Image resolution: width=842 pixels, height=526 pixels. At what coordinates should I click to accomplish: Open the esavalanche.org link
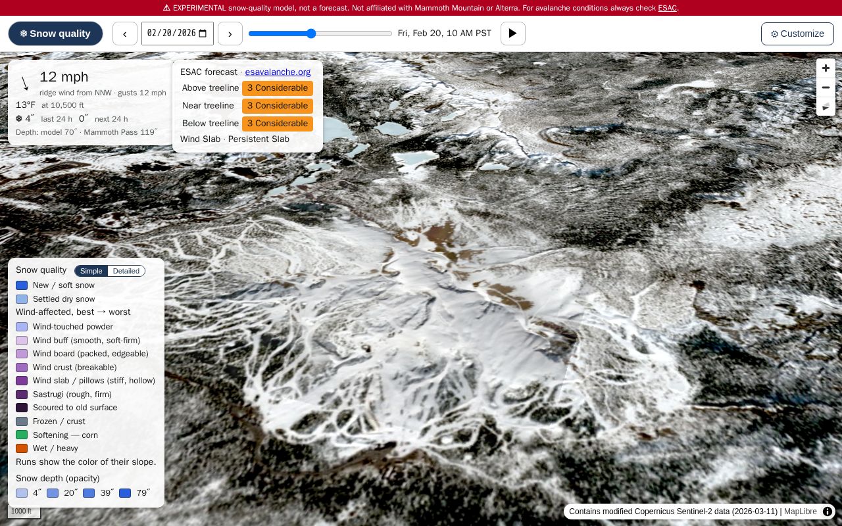(278, 72)
